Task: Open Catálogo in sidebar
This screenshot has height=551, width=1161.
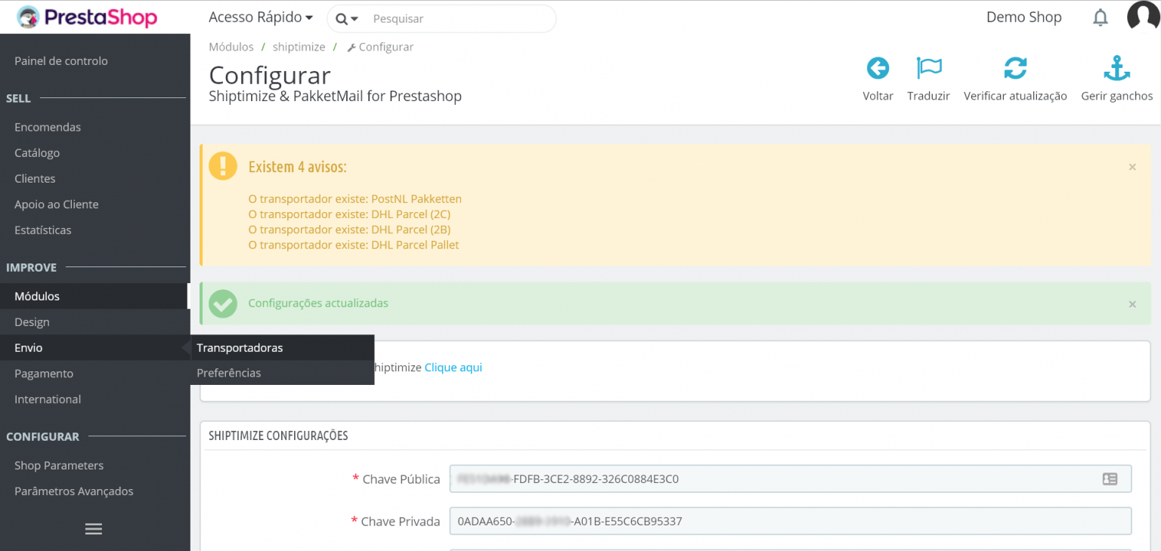Action: (37, 153)
